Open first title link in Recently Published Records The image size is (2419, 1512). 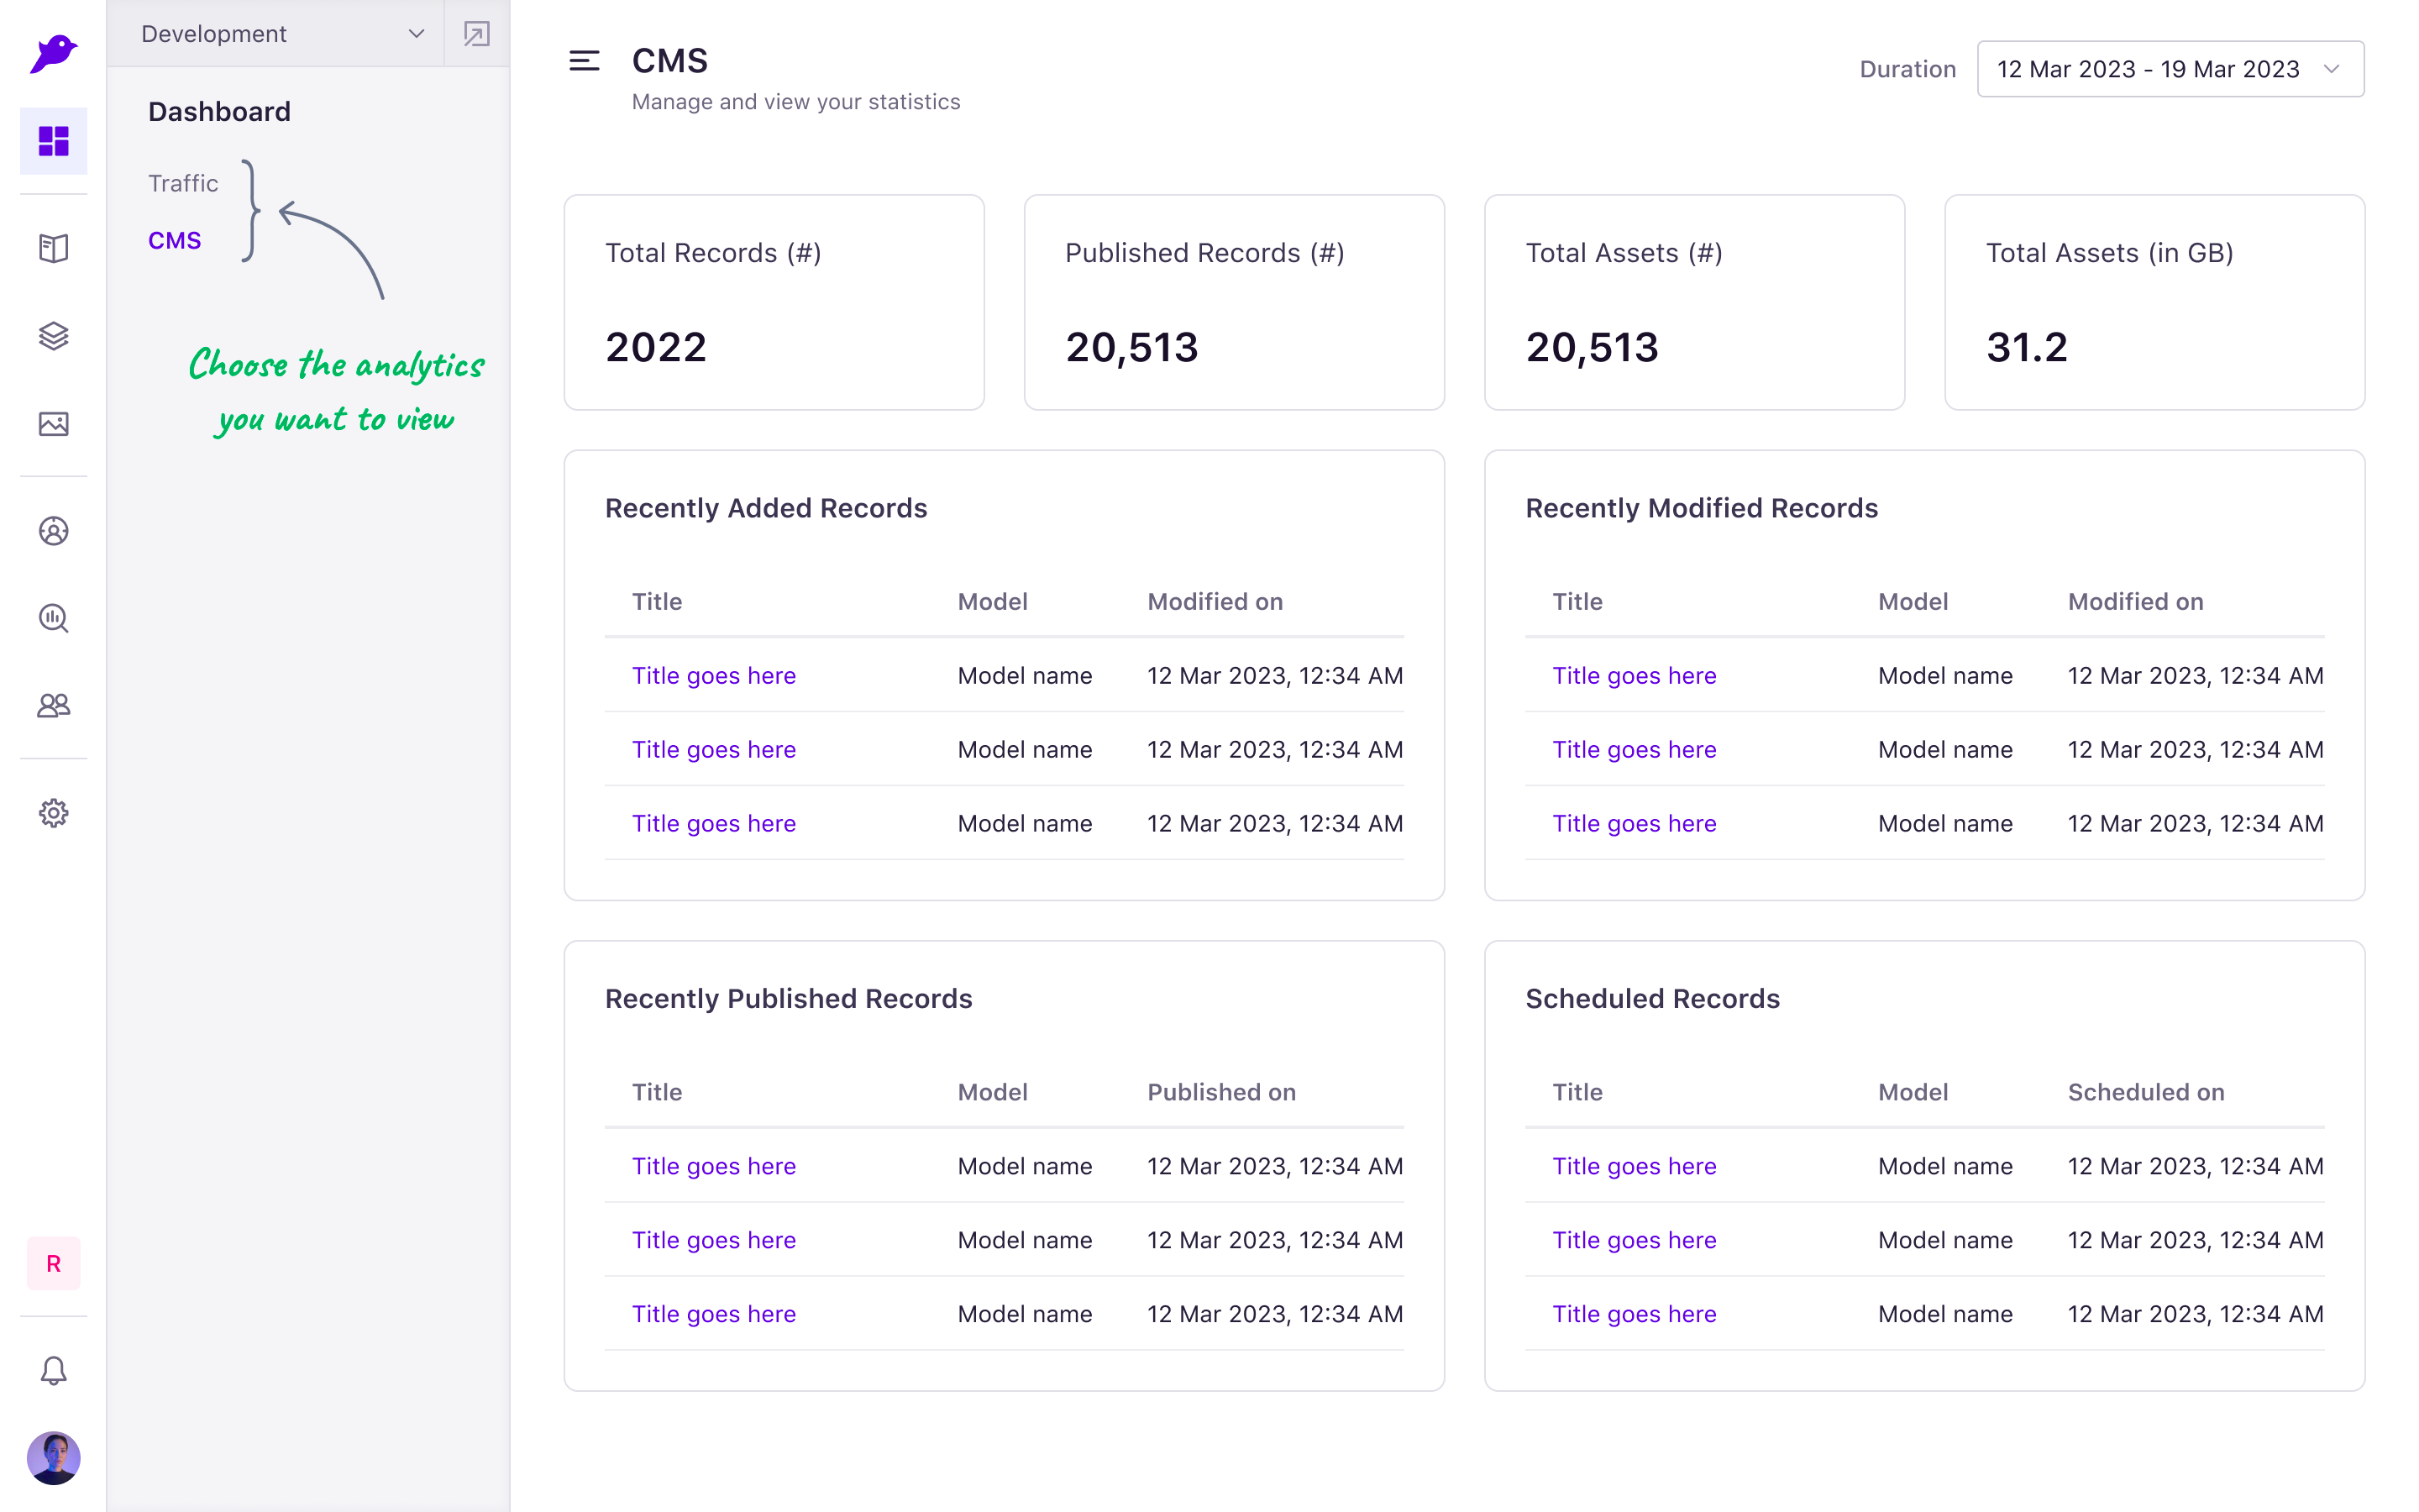coord(714,1166)
